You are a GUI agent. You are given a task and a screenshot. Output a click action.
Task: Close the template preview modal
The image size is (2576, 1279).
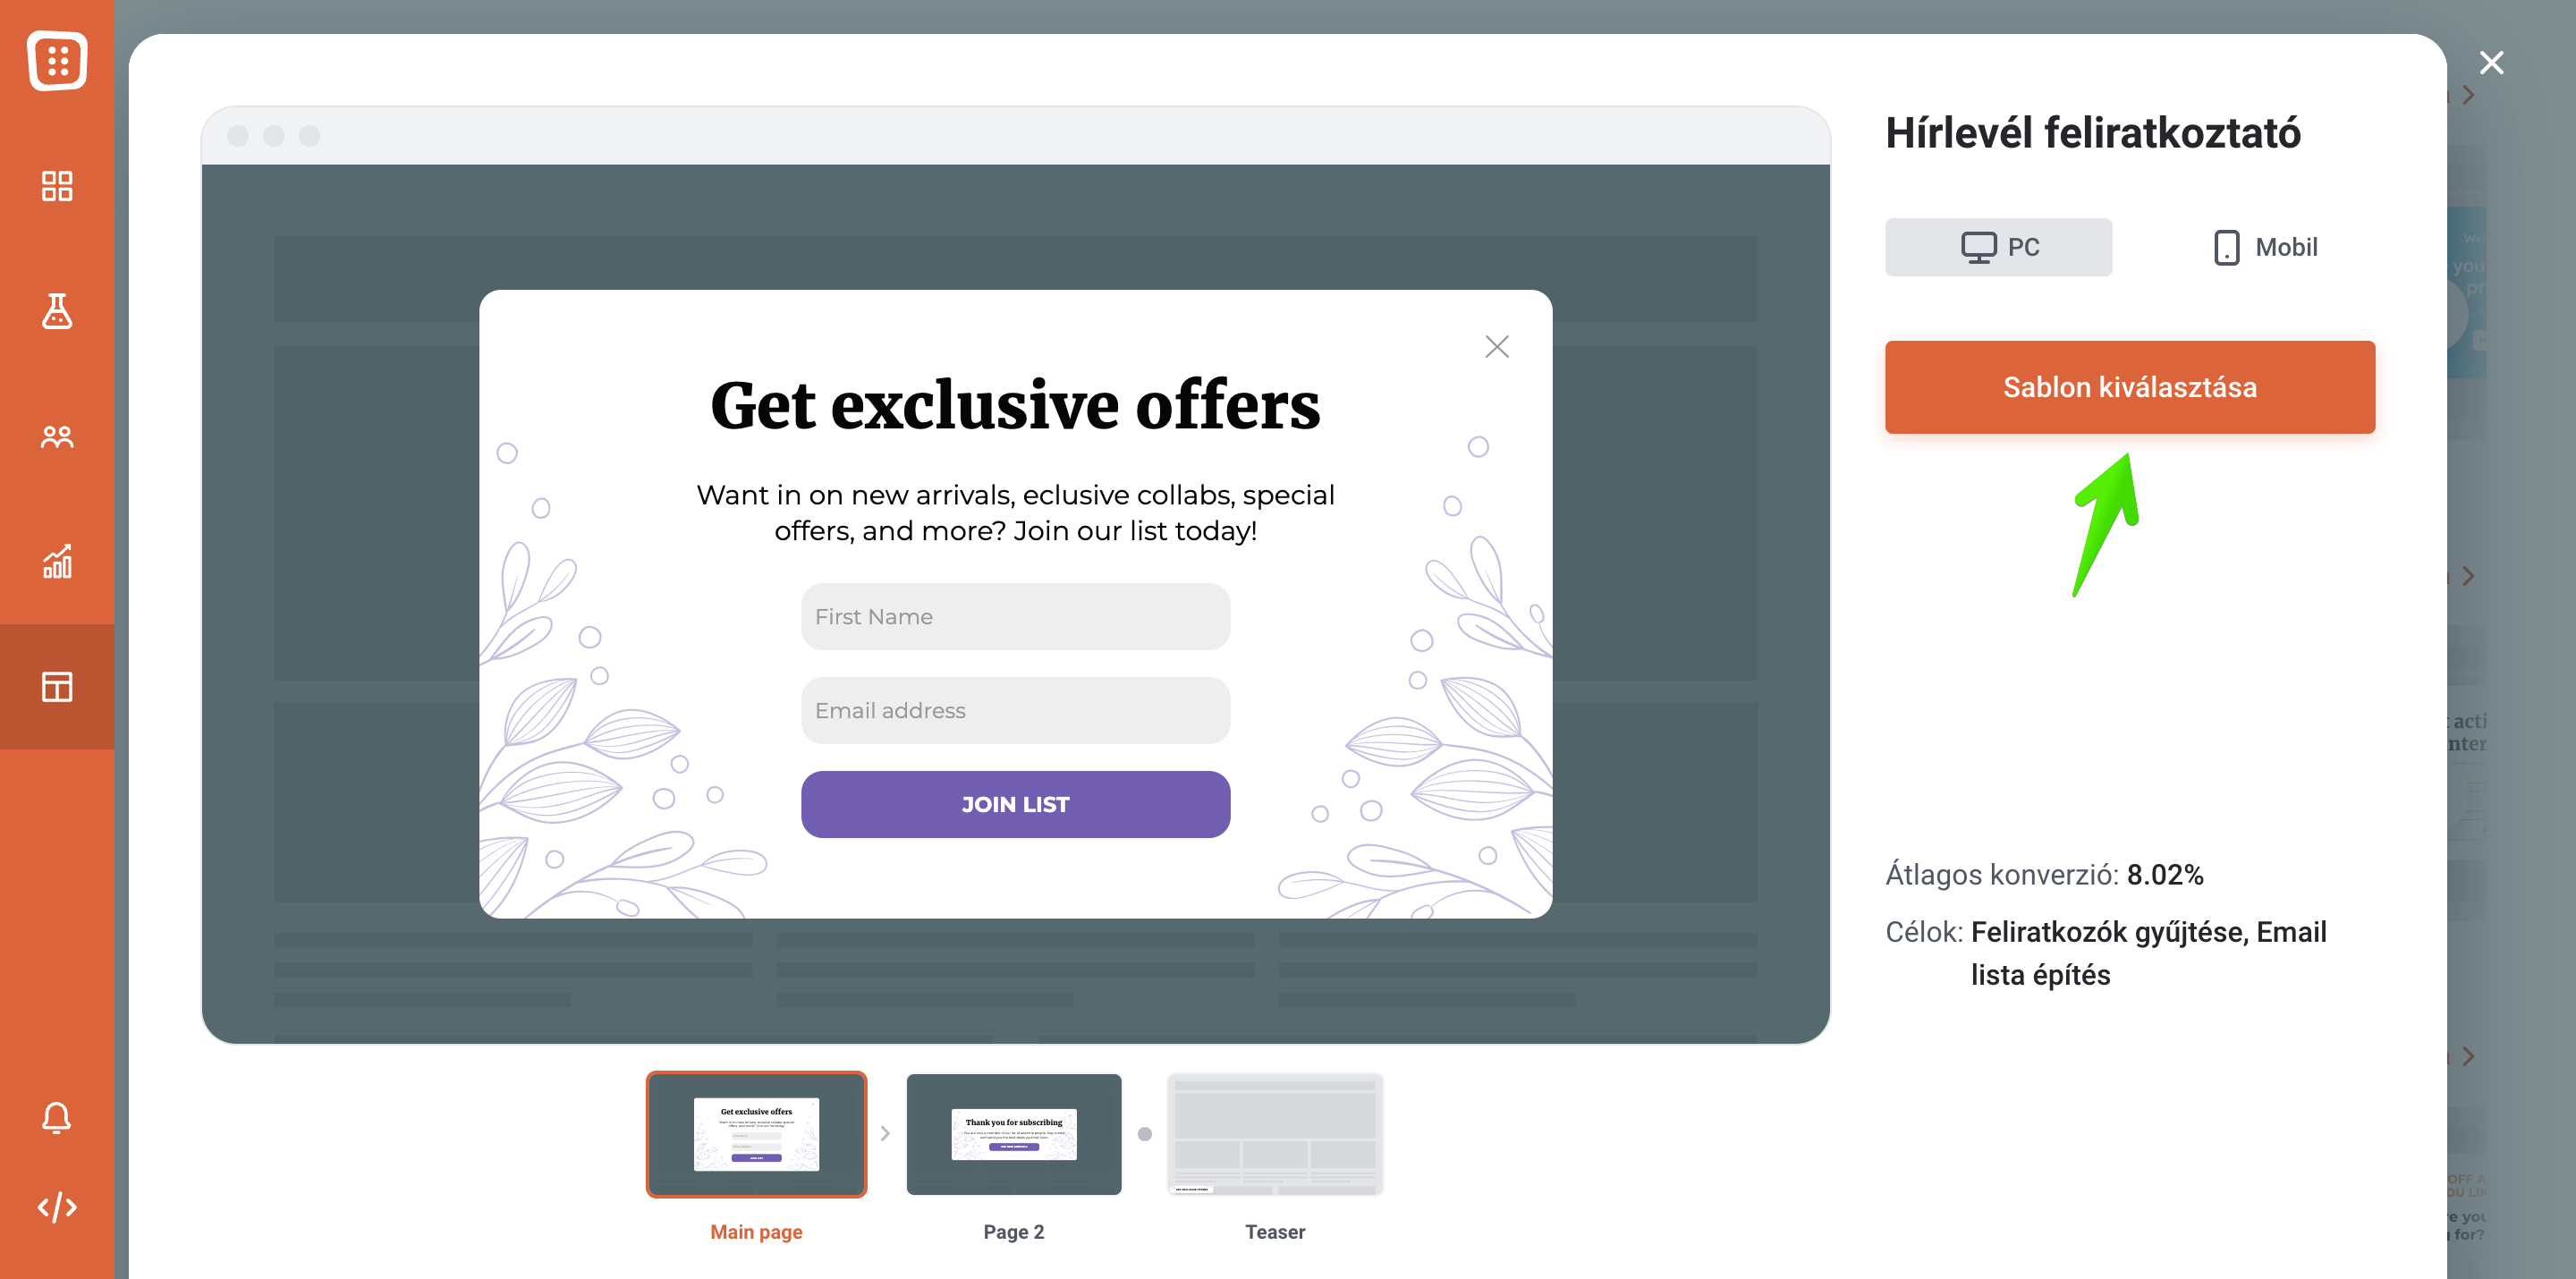(x=2491, y=63)
